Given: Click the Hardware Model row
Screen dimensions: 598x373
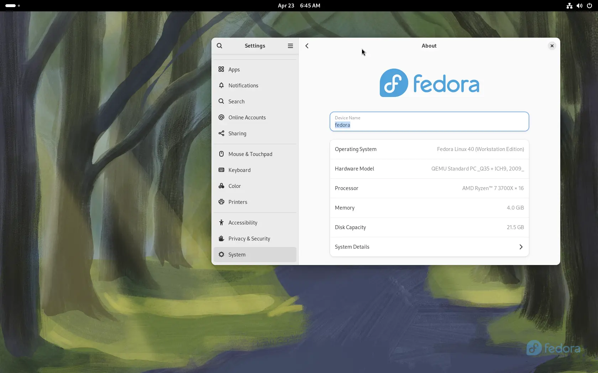Looking at the screenshot, I should pyautogui.click(x=429, y=169).
